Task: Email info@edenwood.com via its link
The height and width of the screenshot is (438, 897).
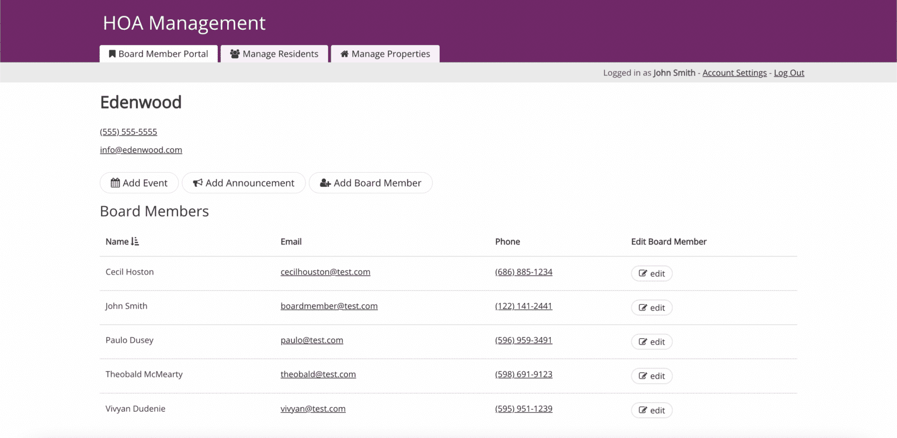Action: point(141,150)
